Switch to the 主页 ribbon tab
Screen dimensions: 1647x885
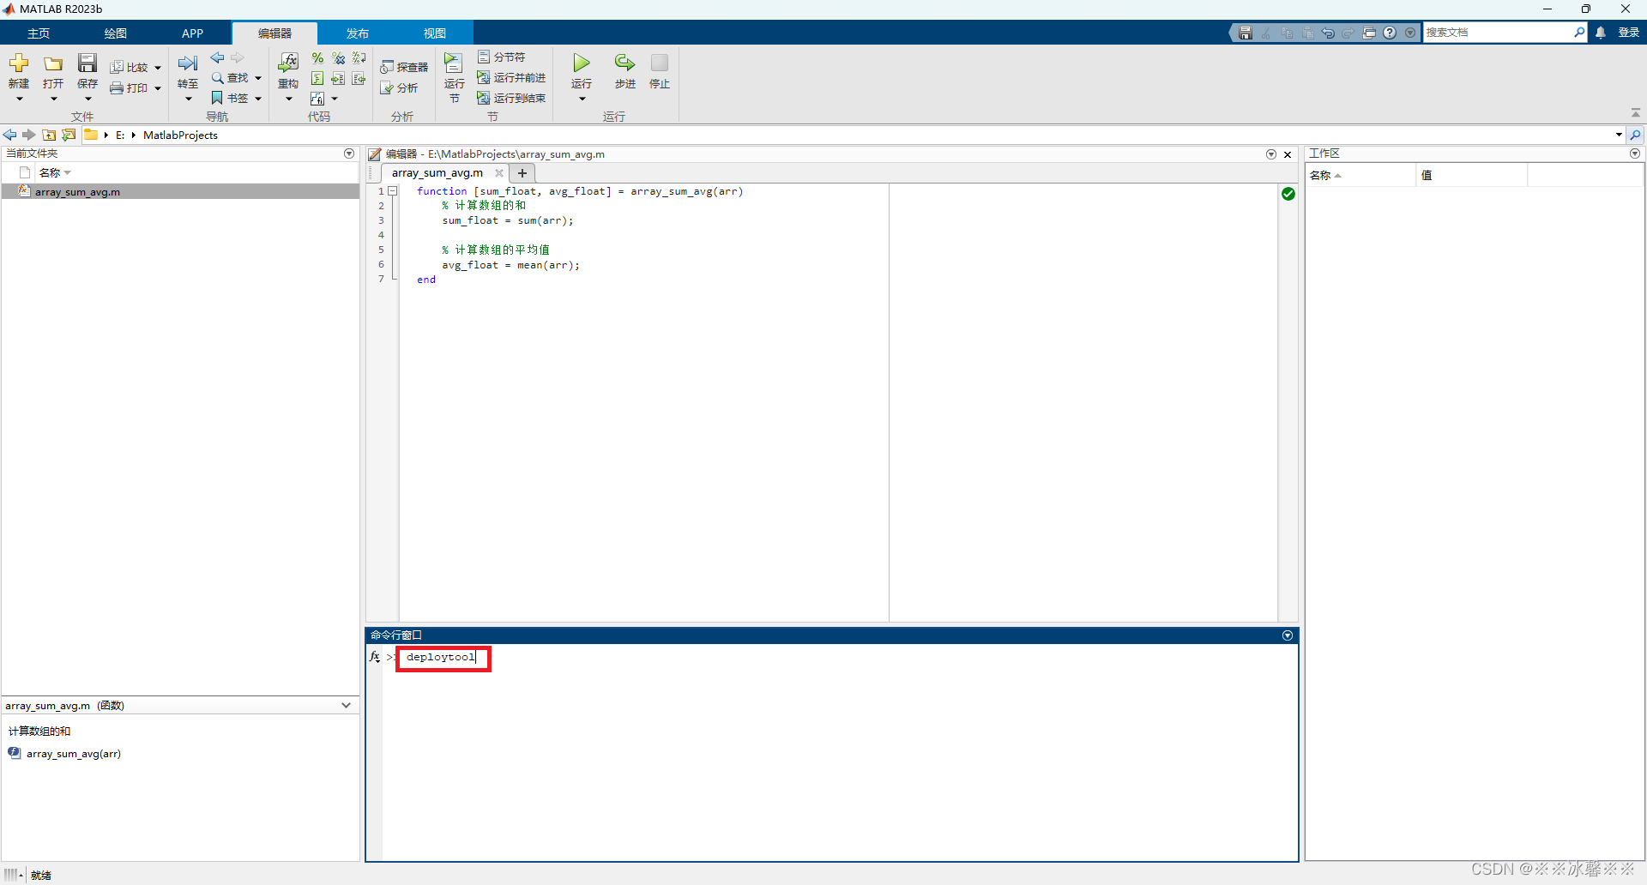click(x=38, y=33)
